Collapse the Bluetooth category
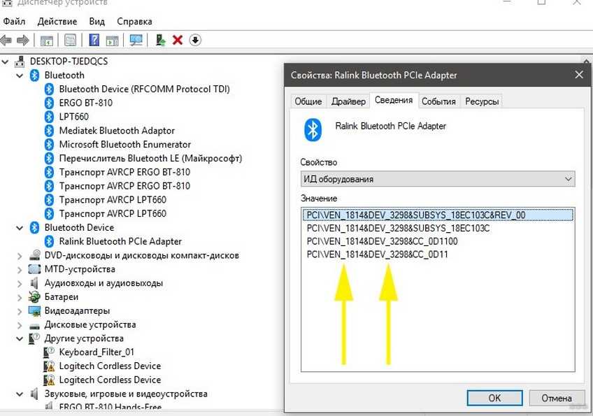 pyautogui.click(x=20, y=76)
